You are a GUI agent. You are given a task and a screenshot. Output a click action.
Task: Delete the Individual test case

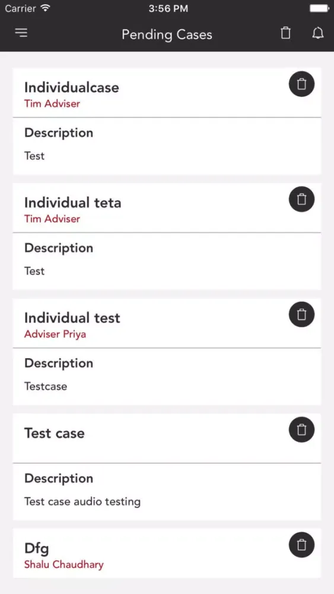[301, 314]
